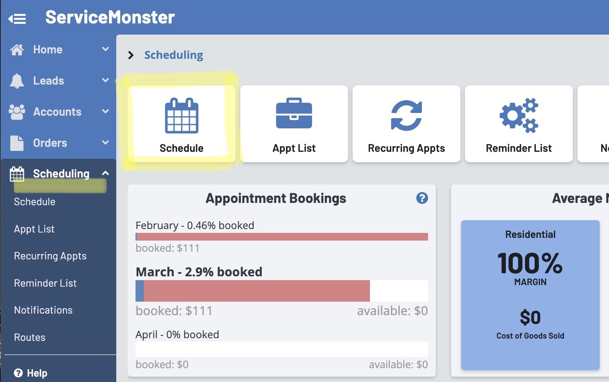
Task: Click the Residential margin card
Action: 530,295
